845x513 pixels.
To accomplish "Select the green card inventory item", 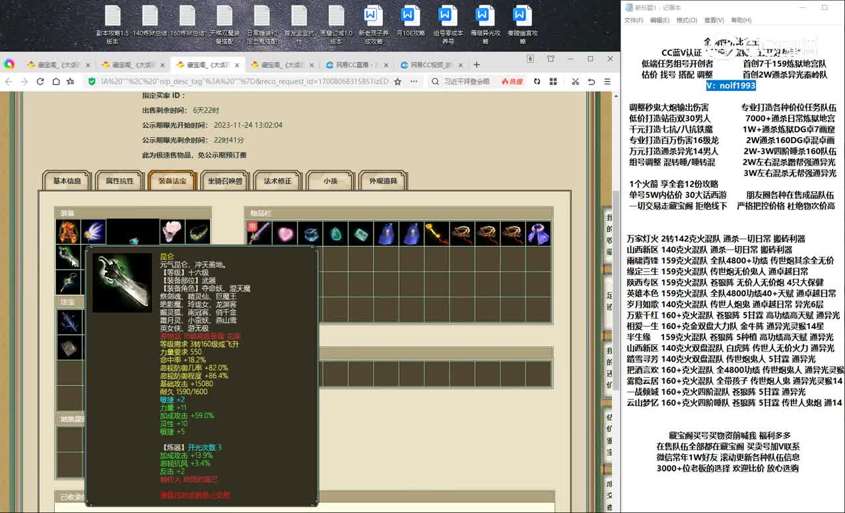I will tap(360, 233).
